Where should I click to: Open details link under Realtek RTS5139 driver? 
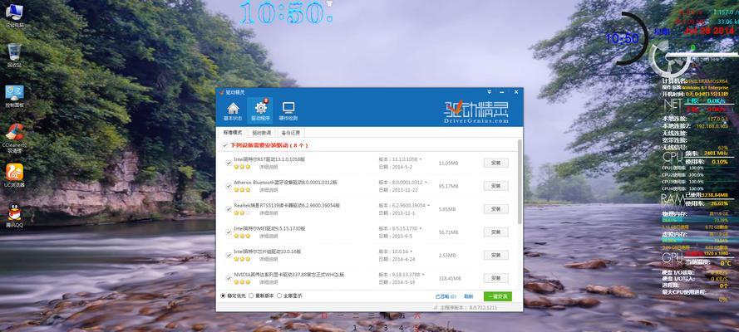pos(269,213)
